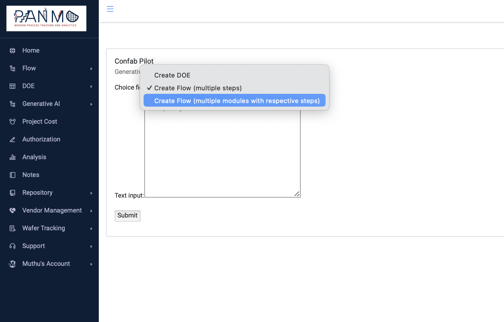The width and height of the screenshot is (504, 322).
Task: Open the Generative AI menu label
Action: (x=41, y=104)
